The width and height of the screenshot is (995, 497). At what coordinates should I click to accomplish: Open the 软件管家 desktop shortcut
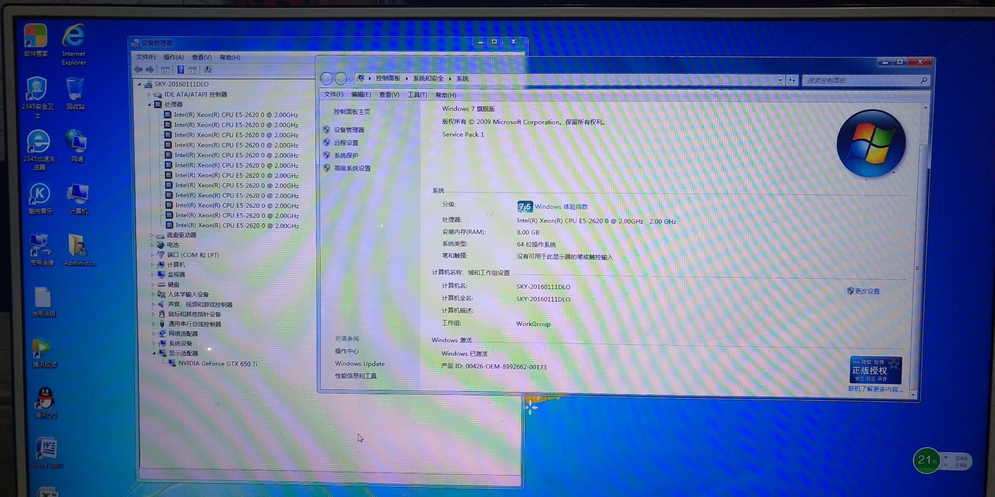(x=36, y=40)
